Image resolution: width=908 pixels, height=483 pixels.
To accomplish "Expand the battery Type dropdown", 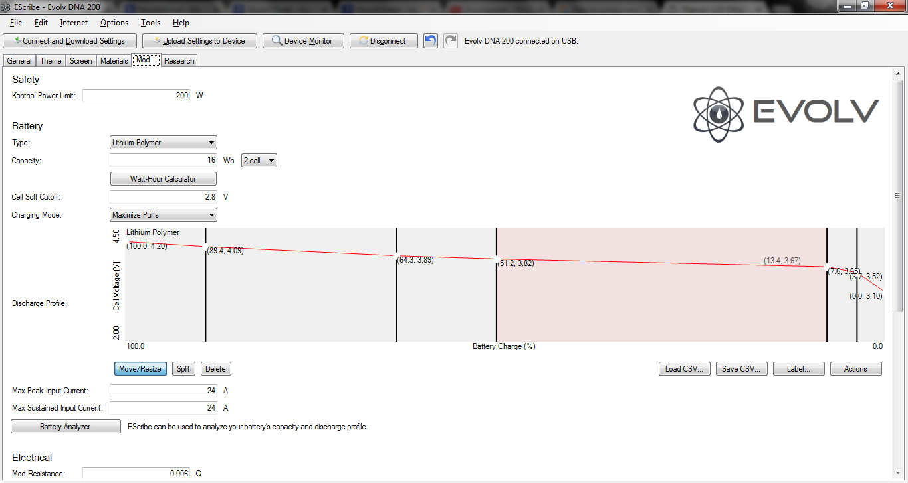I will (x=163, y=143).
